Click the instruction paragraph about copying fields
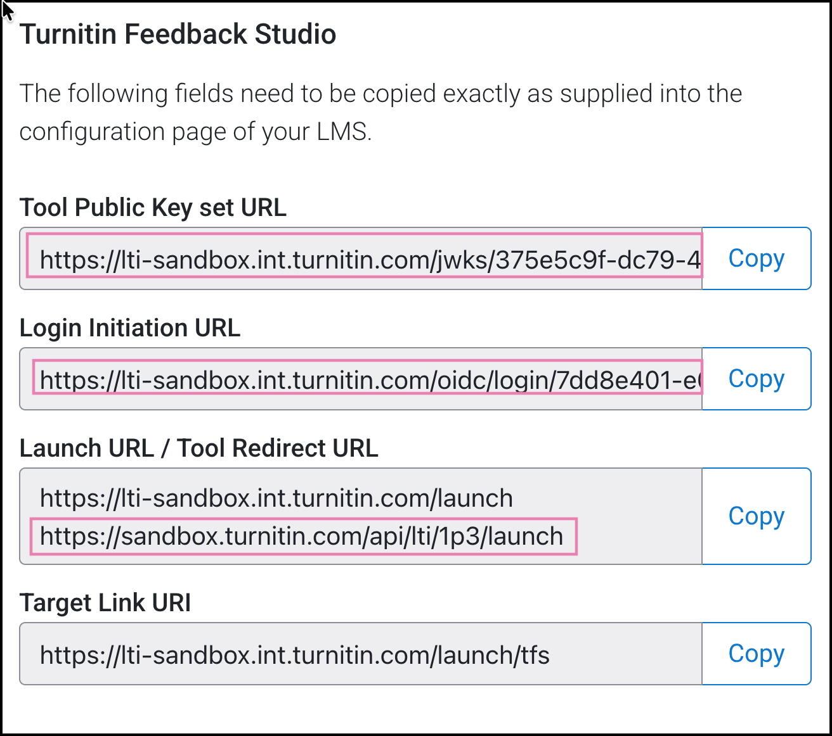Image resolution: width=832 pixels, height=736 pixels. point(380,94)
